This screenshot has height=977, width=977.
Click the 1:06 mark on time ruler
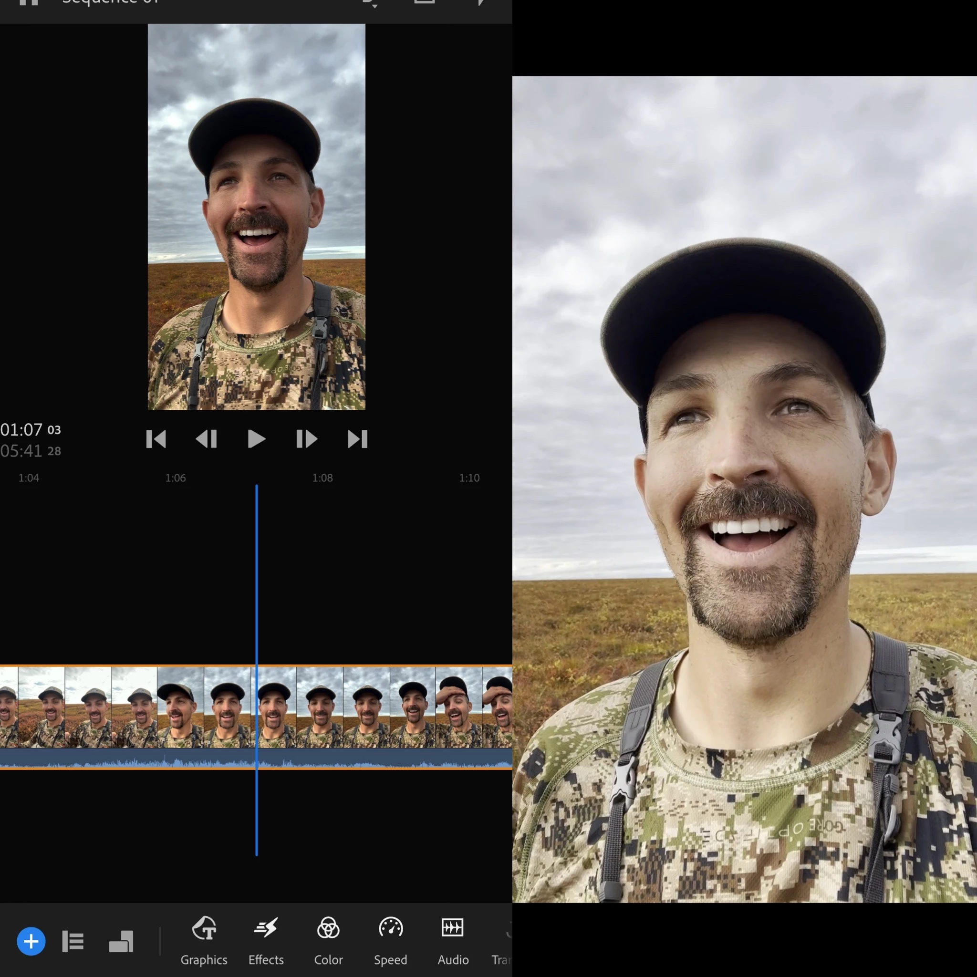coord(176,478)
